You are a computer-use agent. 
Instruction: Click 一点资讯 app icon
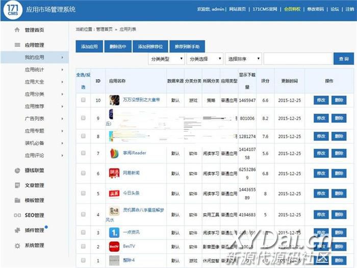114,232
